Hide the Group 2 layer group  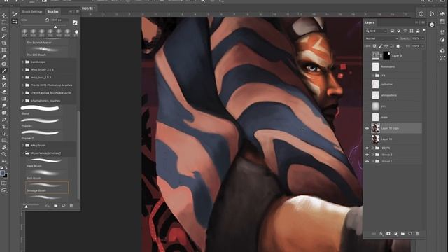point(367,155)
